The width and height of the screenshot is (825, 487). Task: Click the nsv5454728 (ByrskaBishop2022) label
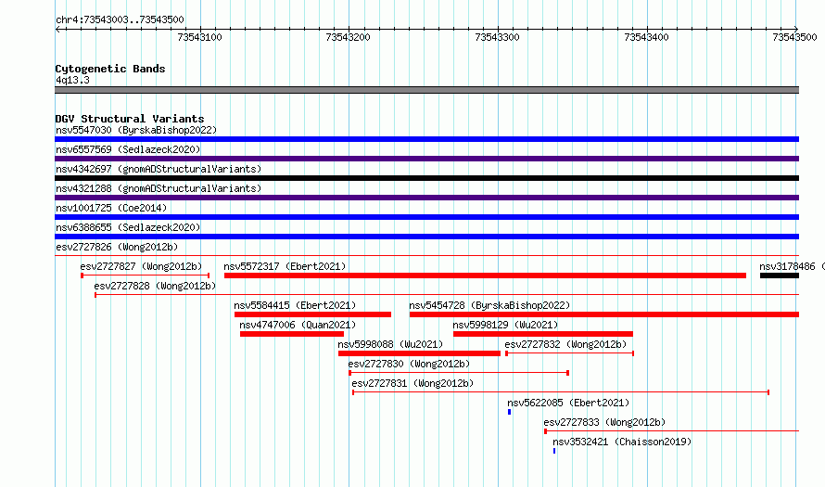tap(489, 305)
